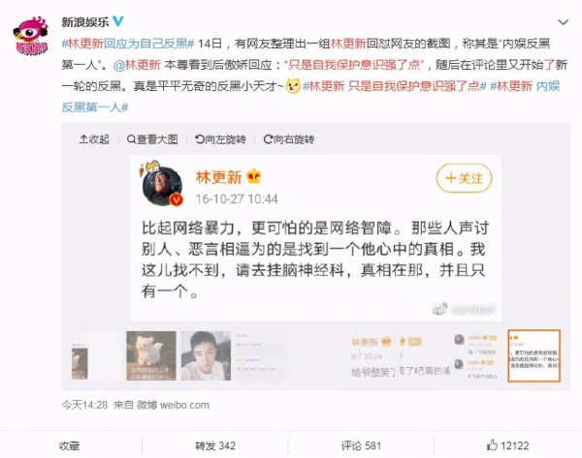Expand the post options chevron menu
This screenshot has height=458, width=582.
tap(563, 22)
